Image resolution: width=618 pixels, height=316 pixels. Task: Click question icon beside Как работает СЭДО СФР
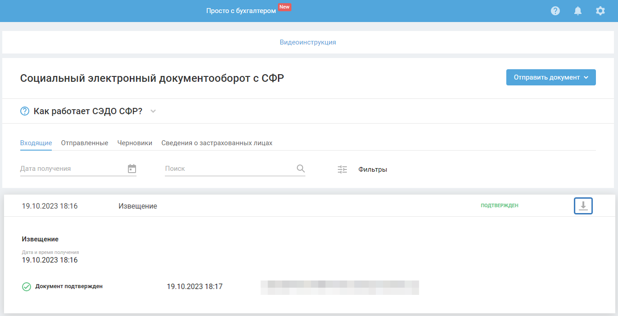[x=25, y=111]
